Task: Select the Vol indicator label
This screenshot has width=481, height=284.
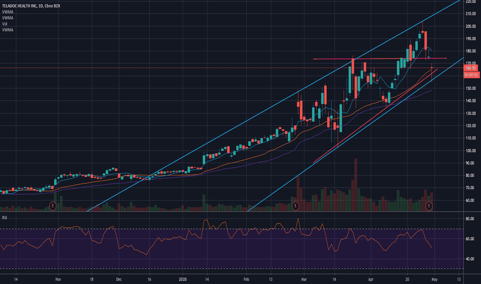Action: [x=5, y=24]
